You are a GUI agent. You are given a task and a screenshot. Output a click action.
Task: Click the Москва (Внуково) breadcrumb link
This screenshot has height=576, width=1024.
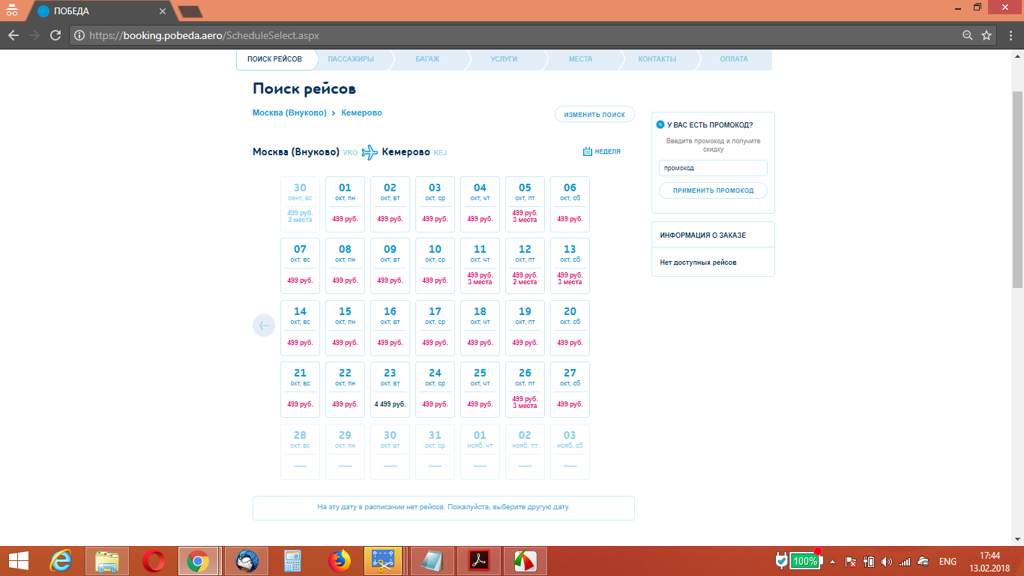point(289,112)
